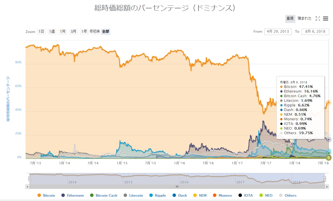Switch to the 積まれた stacked view
The width and height of the screenshot is (333, 201).
(x=304, y=19)
